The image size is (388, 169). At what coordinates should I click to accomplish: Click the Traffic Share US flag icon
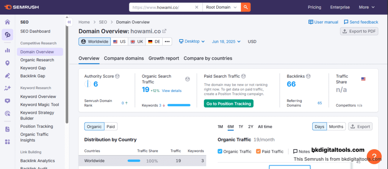[363, 79]
